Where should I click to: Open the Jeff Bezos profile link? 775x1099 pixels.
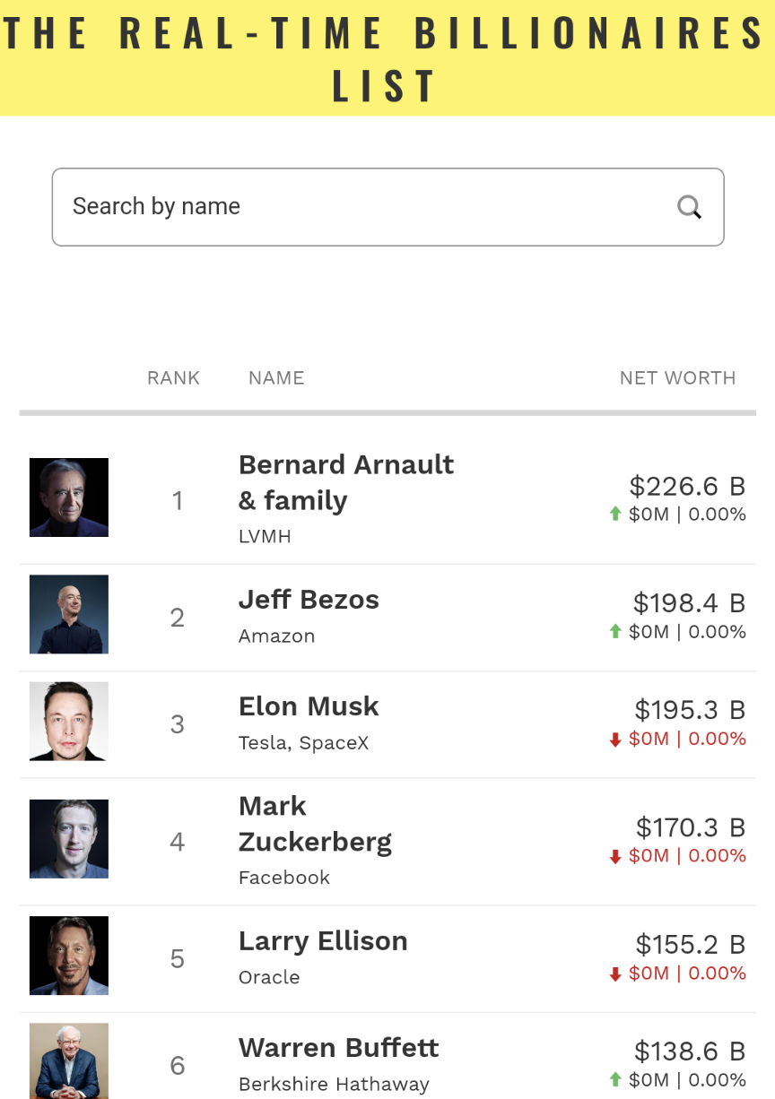click(x=309, y=600)
